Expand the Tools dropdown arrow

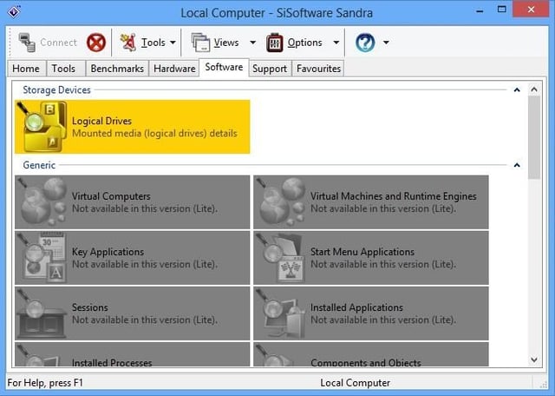click(173, 43)
